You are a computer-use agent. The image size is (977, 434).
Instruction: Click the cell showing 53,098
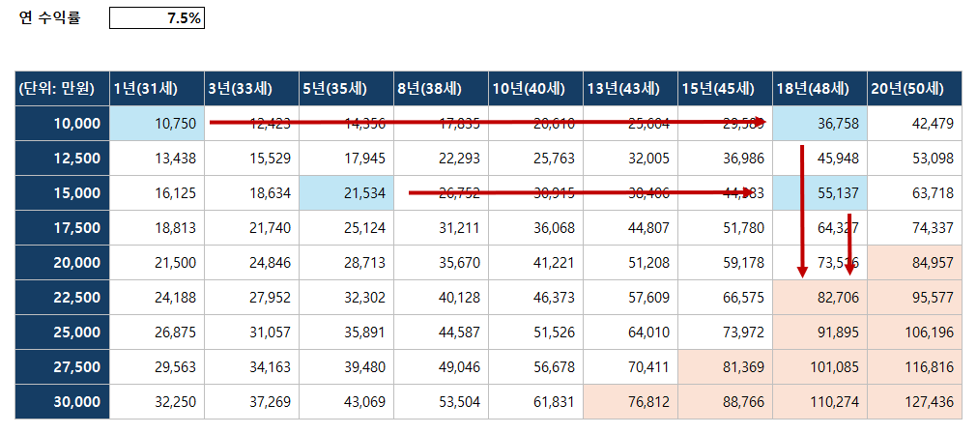click(x=915, y=159)
